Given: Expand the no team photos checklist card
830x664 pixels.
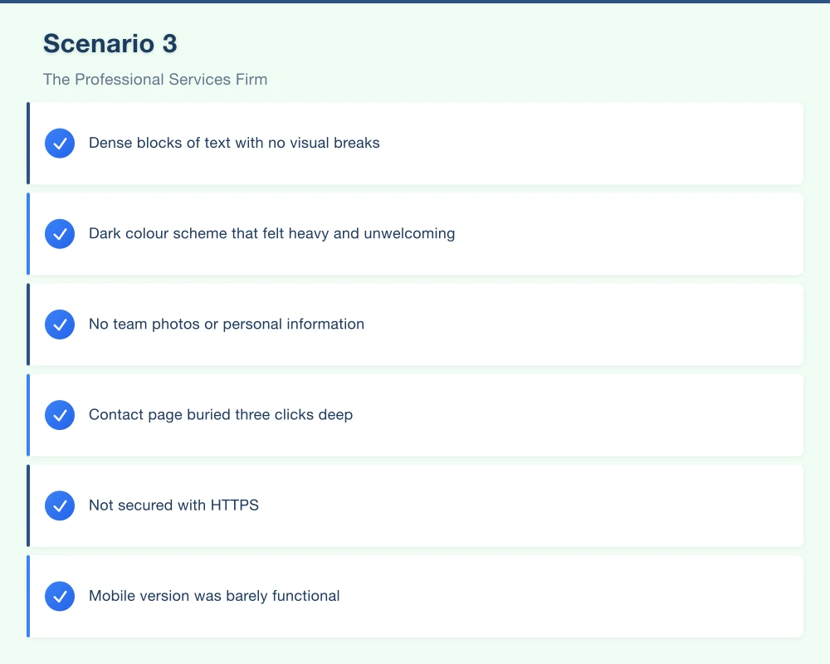Looking at the screenshot, I should click(415, 324).
